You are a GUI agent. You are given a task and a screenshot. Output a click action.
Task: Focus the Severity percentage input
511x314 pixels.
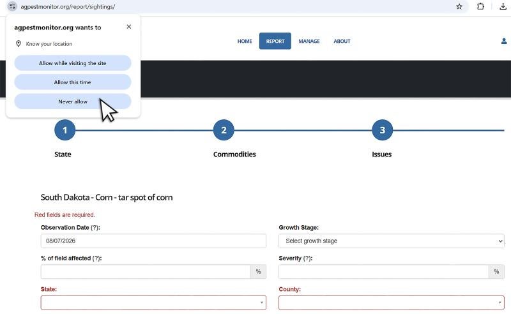pos(384,271)
